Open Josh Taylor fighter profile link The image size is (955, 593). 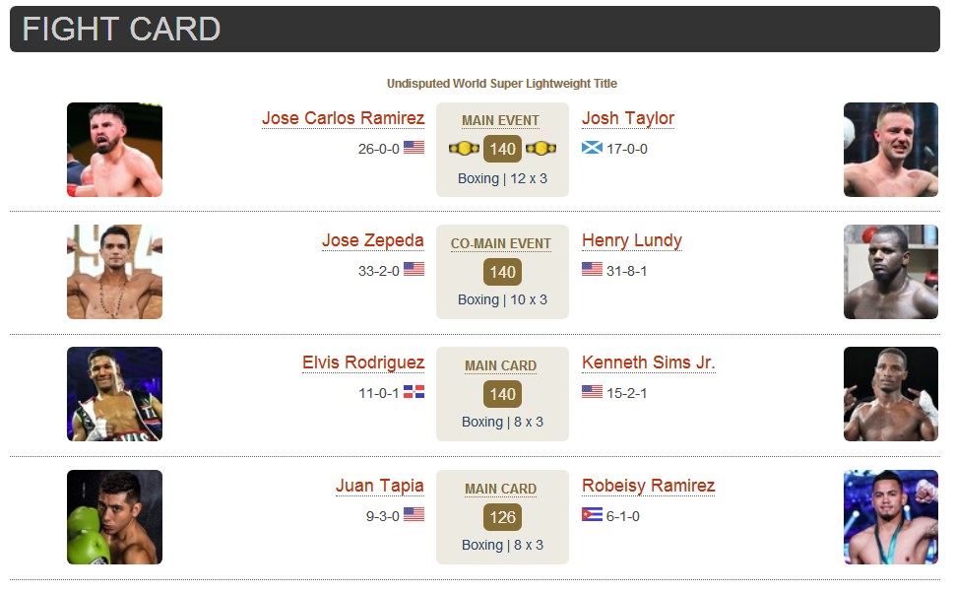click(628, 118)
